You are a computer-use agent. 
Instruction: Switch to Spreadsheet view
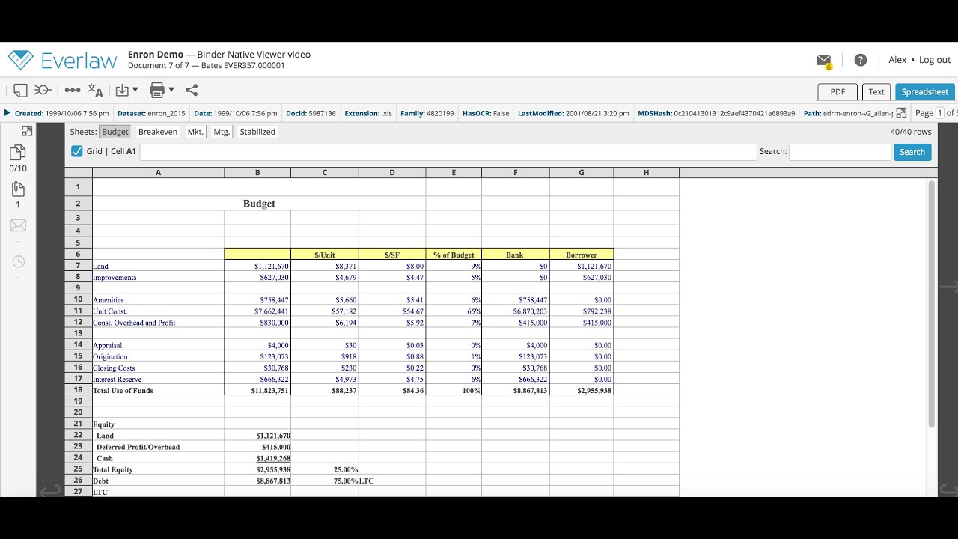click(x=924, y=91)
